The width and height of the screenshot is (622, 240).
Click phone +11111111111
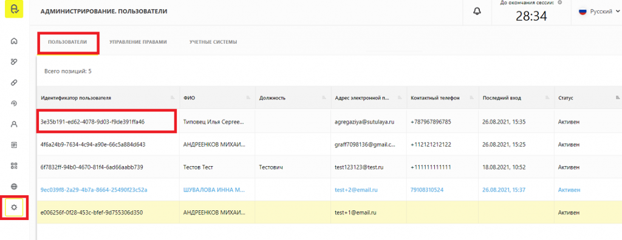click(x=431, y=167)
